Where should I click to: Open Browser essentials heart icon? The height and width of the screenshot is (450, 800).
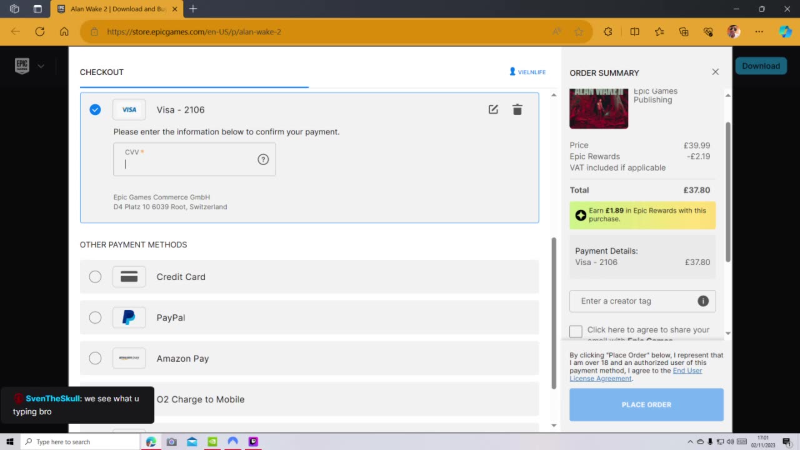coord(708,31)
